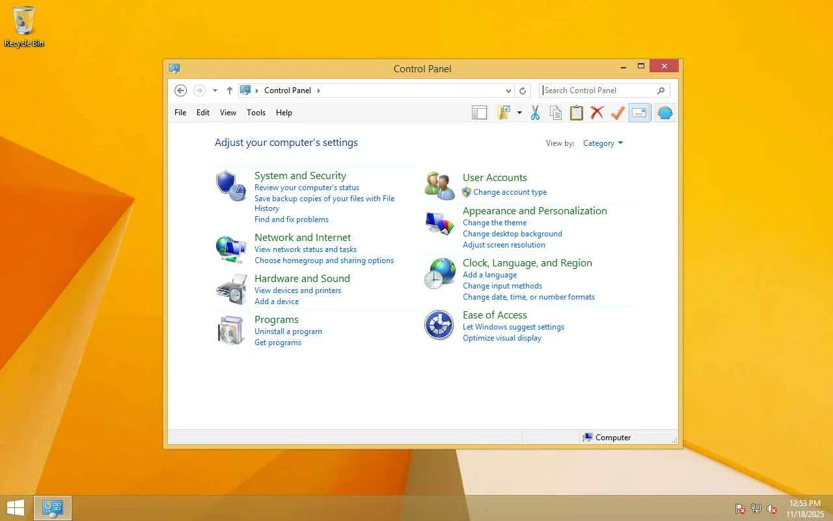
Task: Click the folder with checkmark toolbar icon
Action: pos(504,113)
